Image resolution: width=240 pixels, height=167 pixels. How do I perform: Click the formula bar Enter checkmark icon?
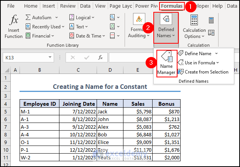87,57
